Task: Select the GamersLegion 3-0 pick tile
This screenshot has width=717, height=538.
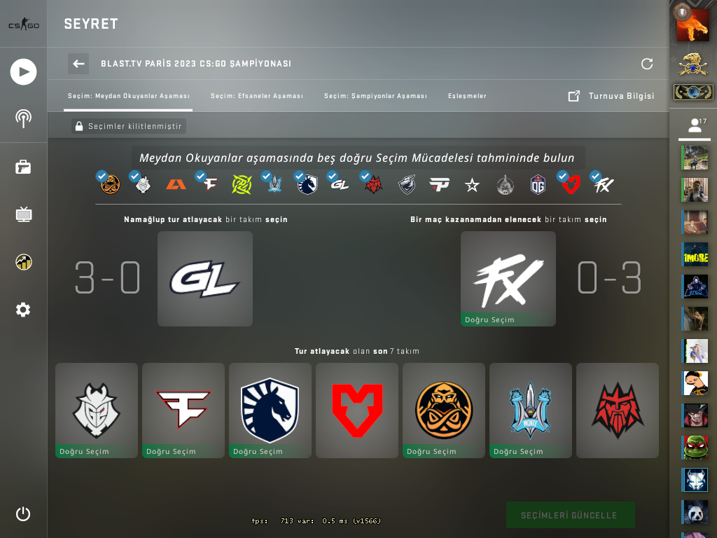Action: [x=205, y=279]
